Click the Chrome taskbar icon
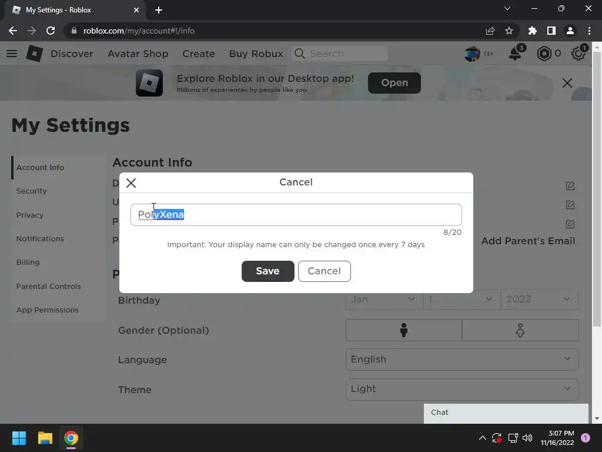 71,438
